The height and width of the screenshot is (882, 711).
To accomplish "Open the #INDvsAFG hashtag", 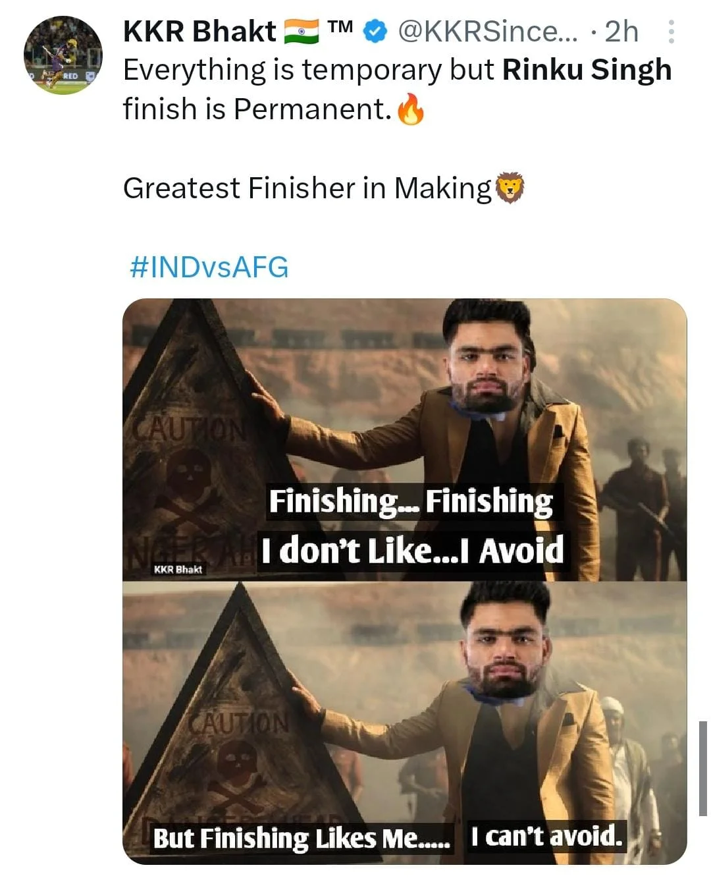I will (209, 267).
